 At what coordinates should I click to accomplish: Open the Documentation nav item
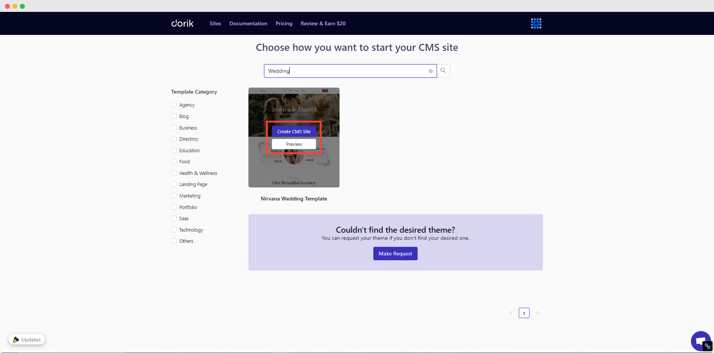[248, 23]
